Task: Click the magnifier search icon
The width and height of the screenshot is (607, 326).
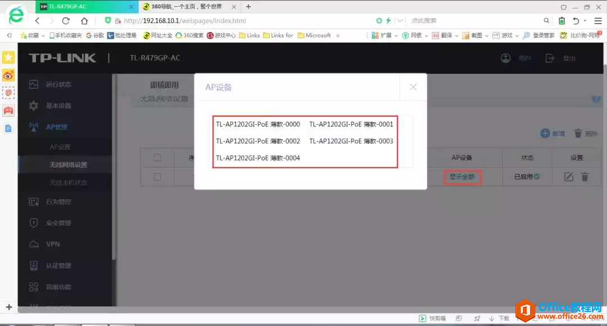Action: point(546,21)
